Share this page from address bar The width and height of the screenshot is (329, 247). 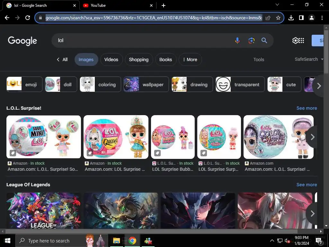click(x=268, y=18)
